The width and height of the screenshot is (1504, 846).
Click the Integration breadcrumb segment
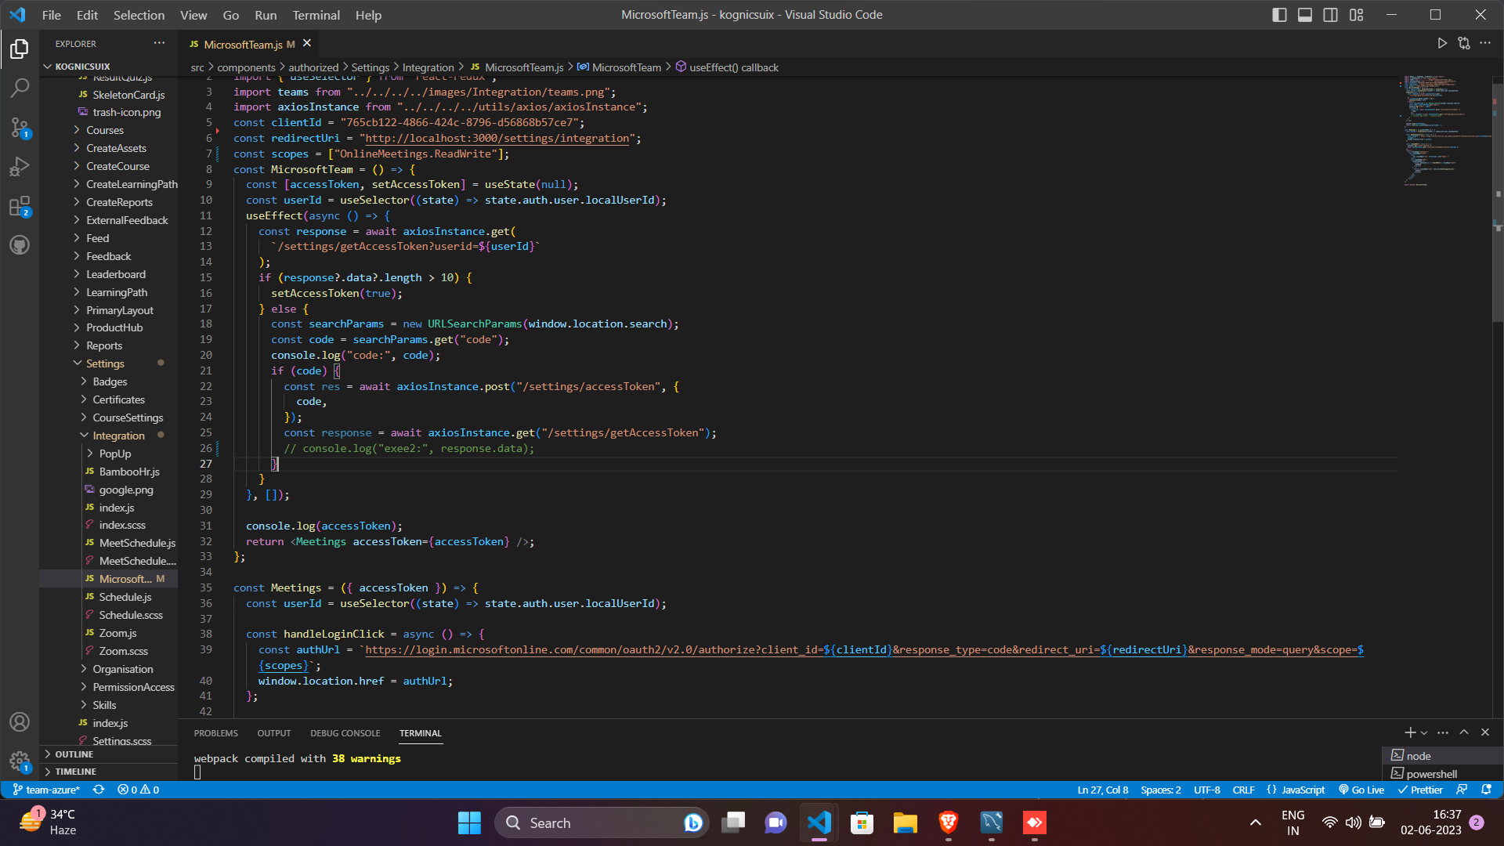[x=428, y=67]
